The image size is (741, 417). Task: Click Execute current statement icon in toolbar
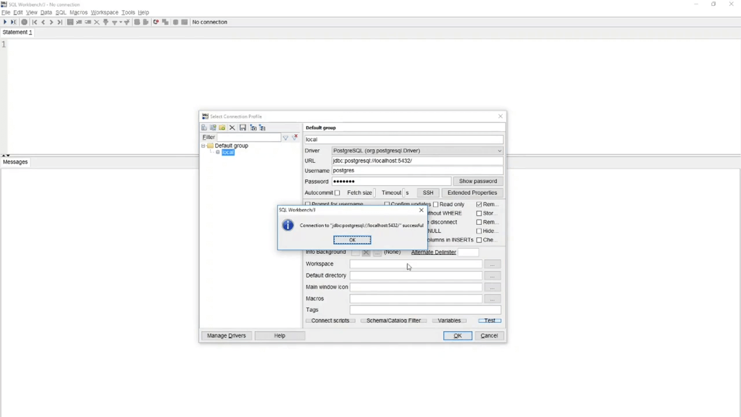13,22
